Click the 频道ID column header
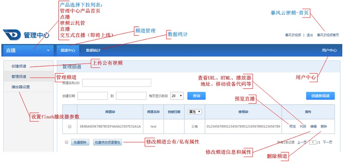 click(110, 112)
